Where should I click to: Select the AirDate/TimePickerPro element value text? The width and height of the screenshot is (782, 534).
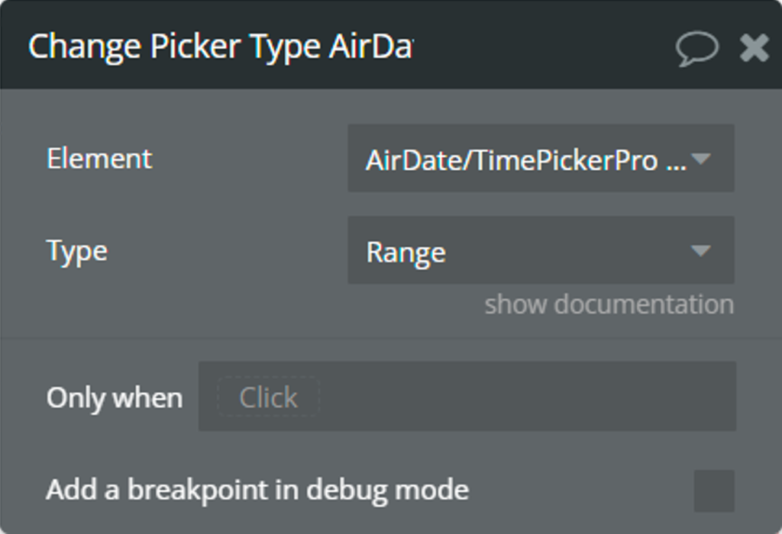[x=525, y=160]
